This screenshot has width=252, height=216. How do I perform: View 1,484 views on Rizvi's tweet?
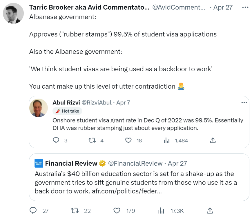167,140
